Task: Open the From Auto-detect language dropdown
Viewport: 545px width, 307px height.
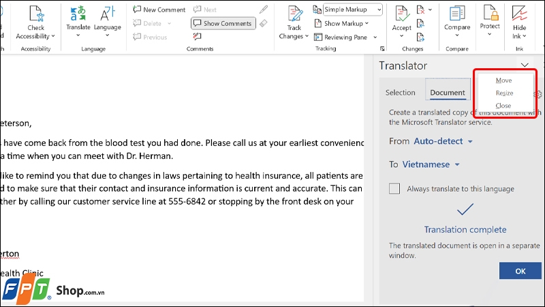Action: 443,141
